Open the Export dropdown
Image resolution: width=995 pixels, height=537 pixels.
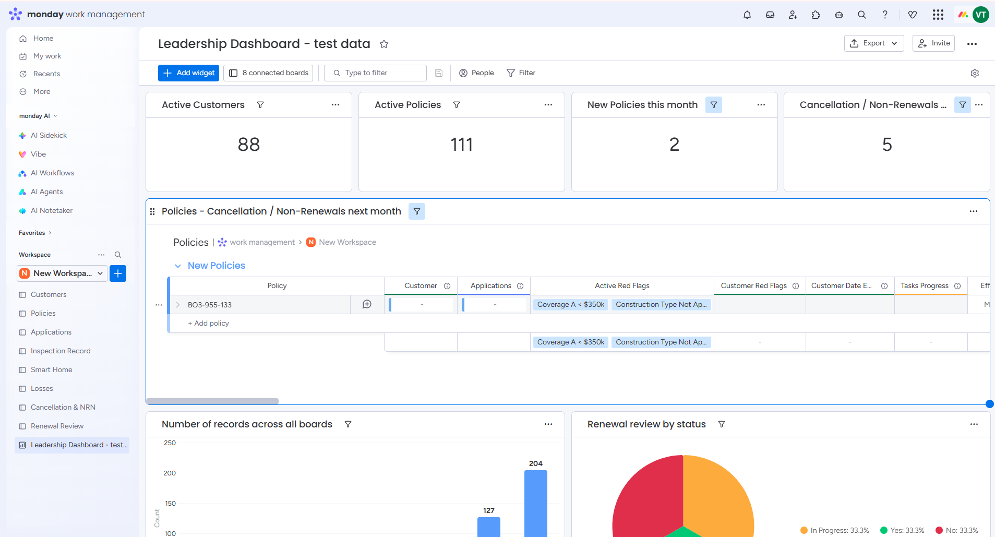tap(874, 43)
